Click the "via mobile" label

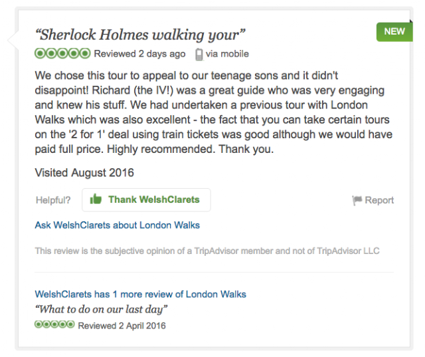tap(228, 54)
